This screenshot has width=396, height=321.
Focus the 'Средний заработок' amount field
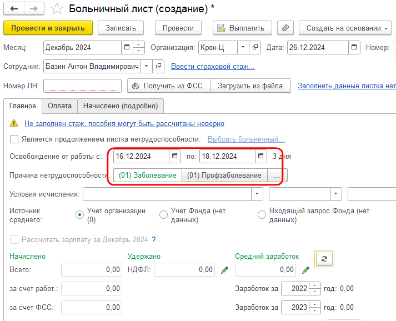[265, 269]
